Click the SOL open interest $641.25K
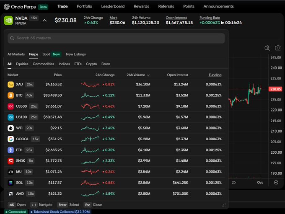 click(180, 183)
